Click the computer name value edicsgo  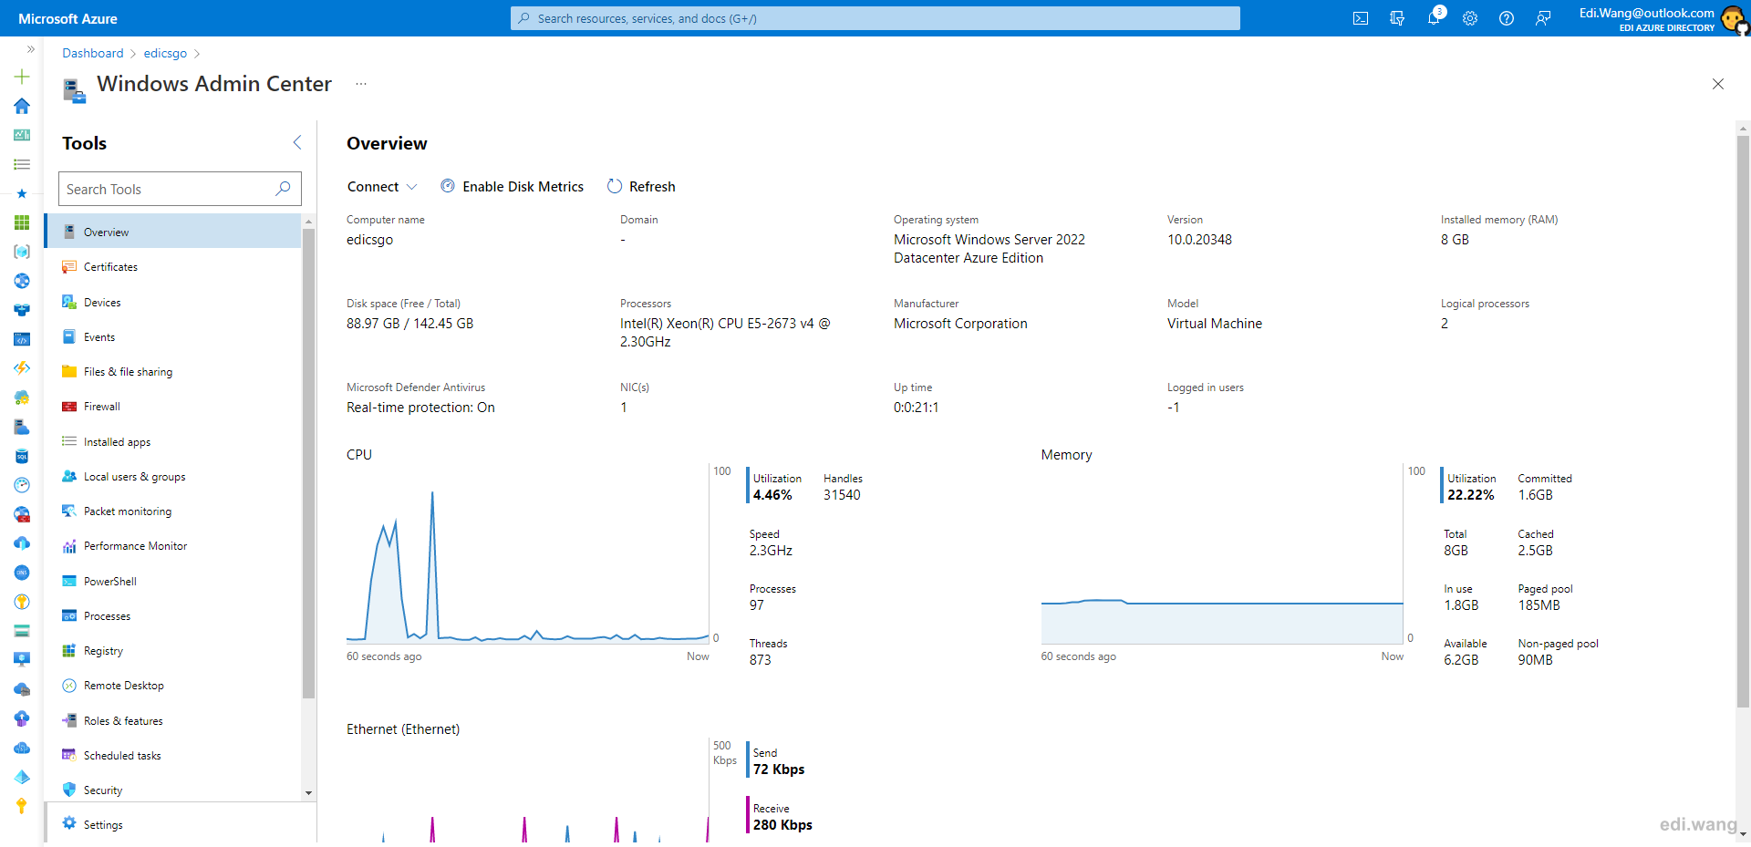coord(369,240)
